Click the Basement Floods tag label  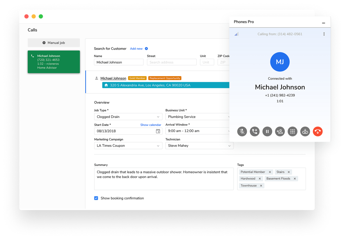(x=278, y=179)
